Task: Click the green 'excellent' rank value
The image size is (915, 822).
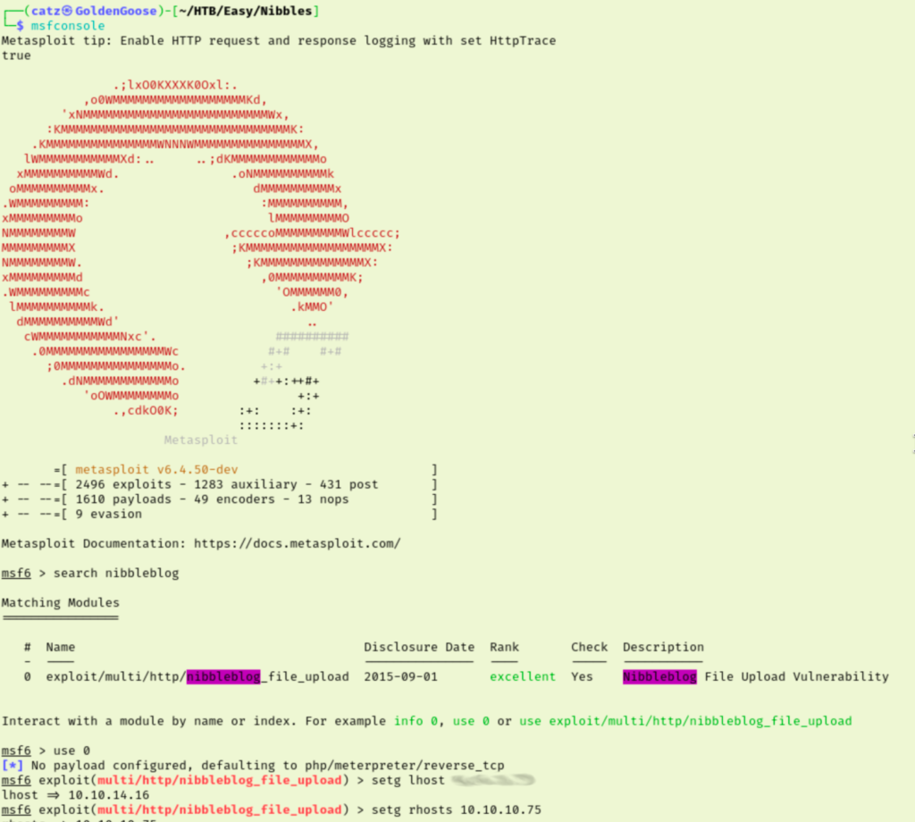Action: pos(523,676)
